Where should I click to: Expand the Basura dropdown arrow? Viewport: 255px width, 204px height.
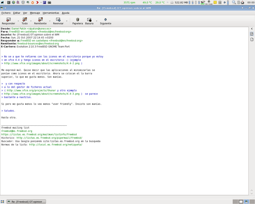click(x=96, y=21)
